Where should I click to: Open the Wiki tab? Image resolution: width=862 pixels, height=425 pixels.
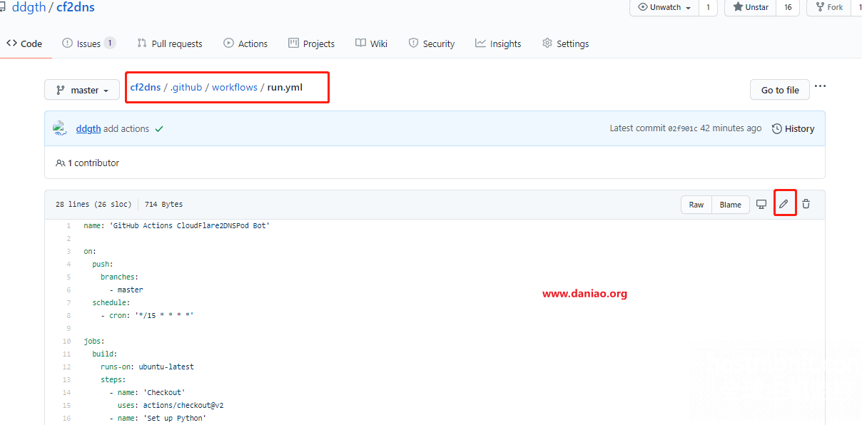pos(371,43)
